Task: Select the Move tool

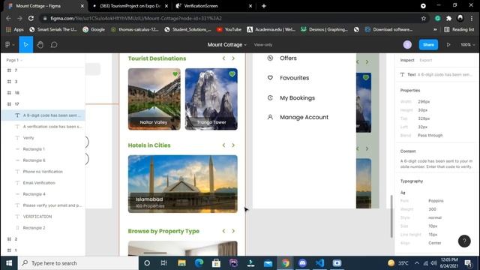Action: (26, 45)
